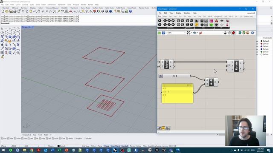
Task: Click the pink Colour Swatch component icon
Action: click(212, 21)
